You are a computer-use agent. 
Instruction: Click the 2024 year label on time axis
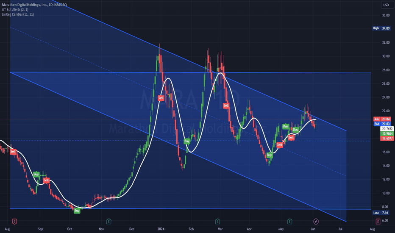(x=161, y=229)
